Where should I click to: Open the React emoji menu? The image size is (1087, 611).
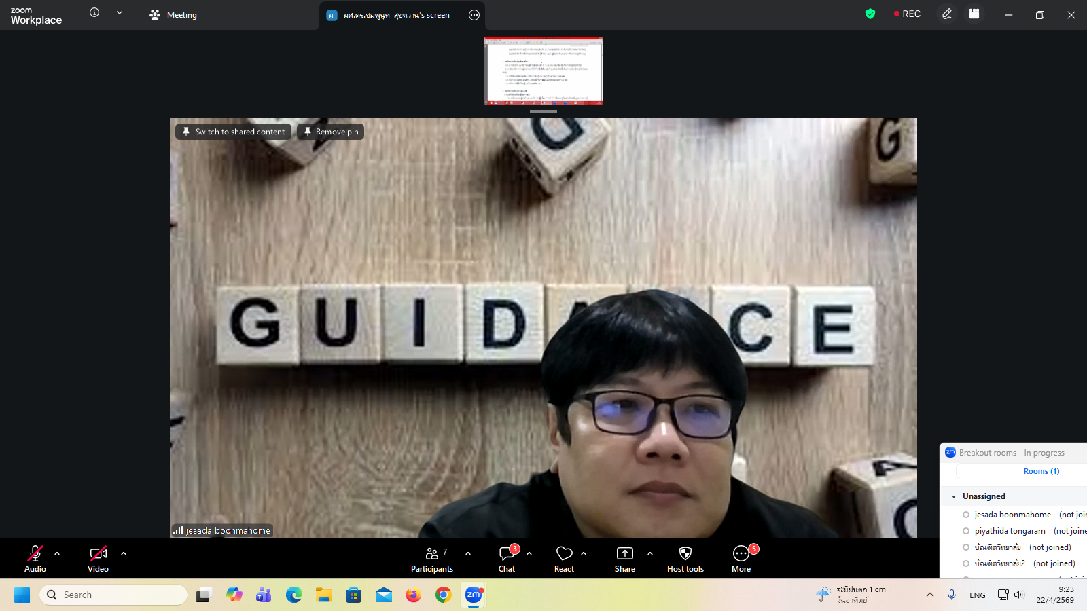click(x=564, y=559)
